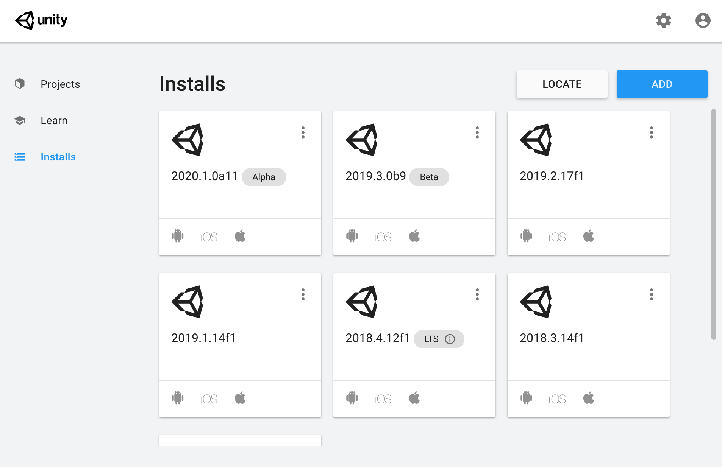The image size is (722, 467).
Task: Click the Android icon under 2018.4.12f1
Action: (352, 398)
